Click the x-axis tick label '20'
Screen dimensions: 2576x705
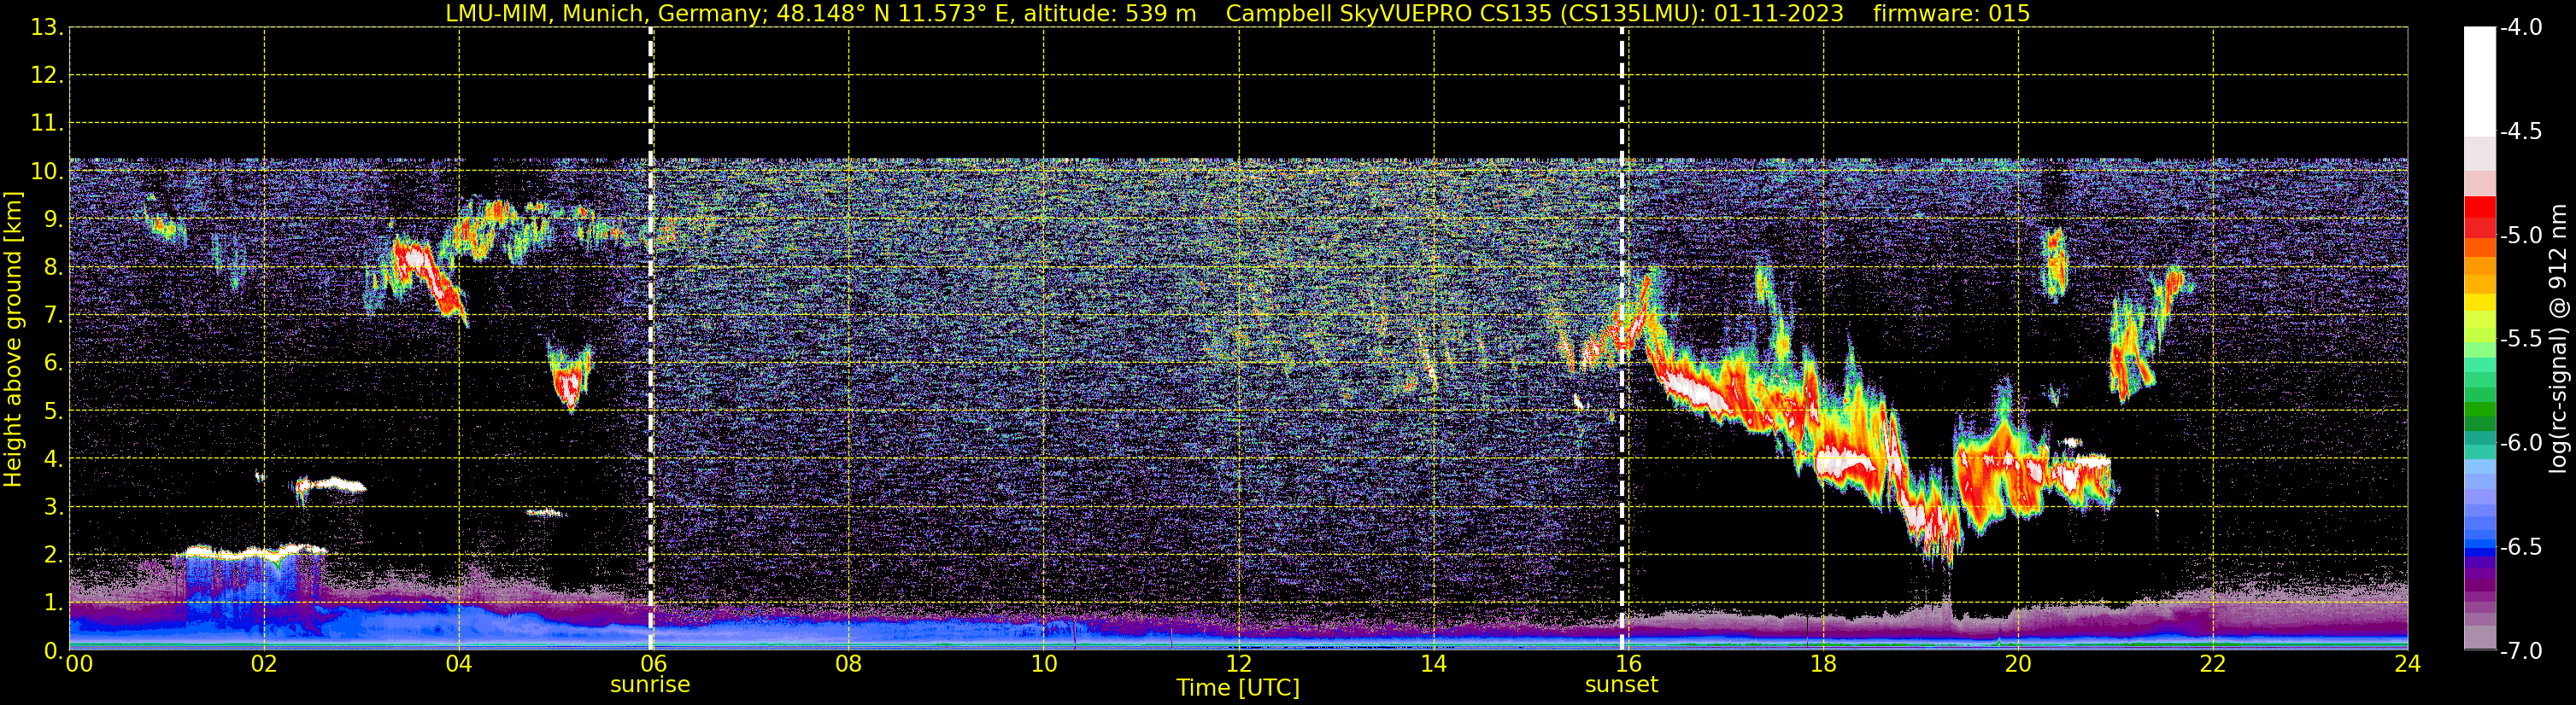2018,664
